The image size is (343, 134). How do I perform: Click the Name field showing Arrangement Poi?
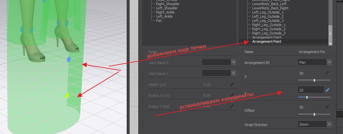pyautogui.click(x=312, y=52)
